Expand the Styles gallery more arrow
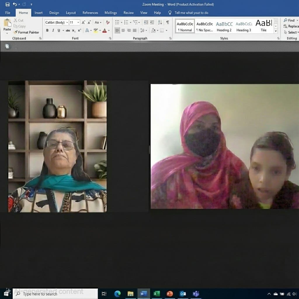This screenshot has height=299, width=299. tap(276, 31)
